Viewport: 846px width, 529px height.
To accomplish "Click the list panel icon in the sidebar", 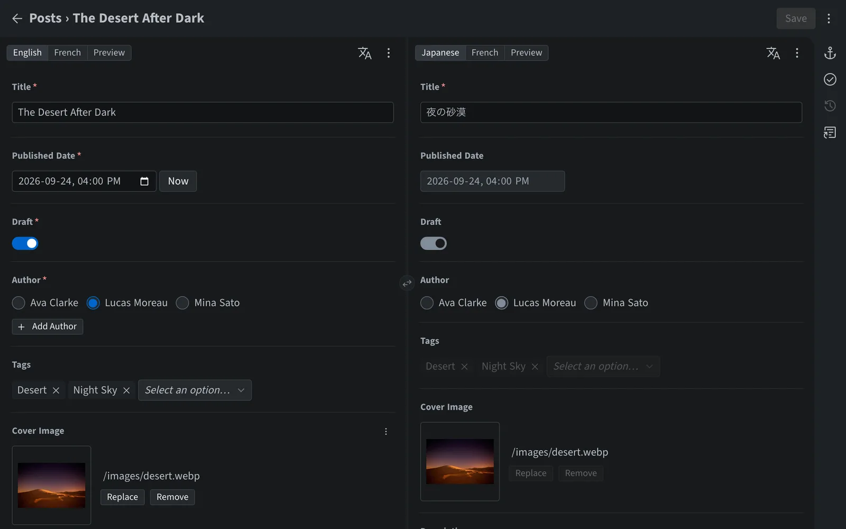I will (830, 132).
